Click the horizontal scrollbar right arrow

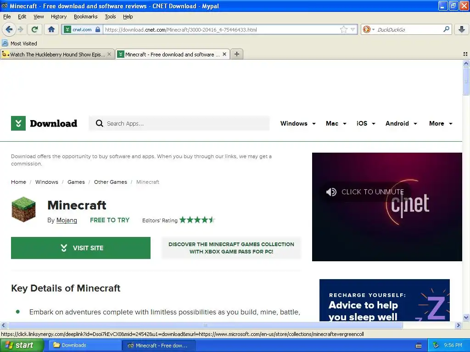pos(458,325)
